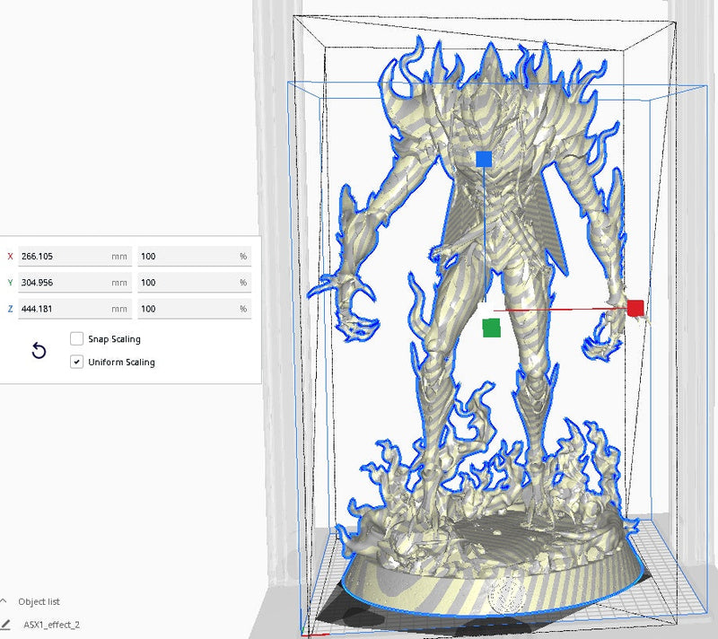Click the X size field showing 266.105 mm
Viewport: 718px width, 639px height.
coord(75,257)
